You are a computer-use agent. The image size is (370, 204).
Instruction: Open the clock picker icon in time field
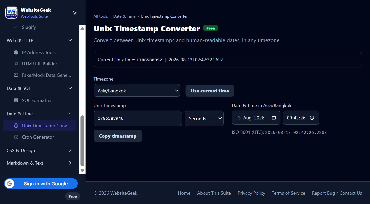point(312,118)
